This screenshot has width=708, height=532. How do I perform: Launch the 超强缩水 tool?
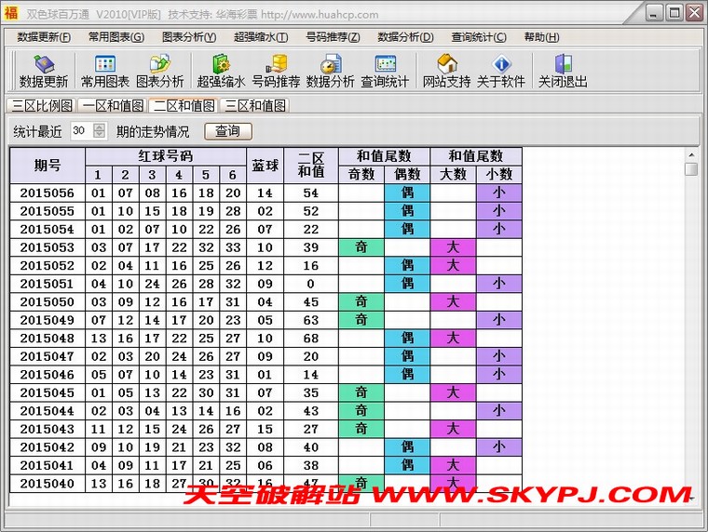221,71
